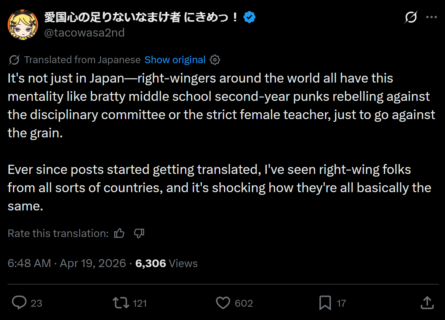Screen dimensions: 445x320
Task: View the 6,306 Views analytics
Action: [166, 263]
